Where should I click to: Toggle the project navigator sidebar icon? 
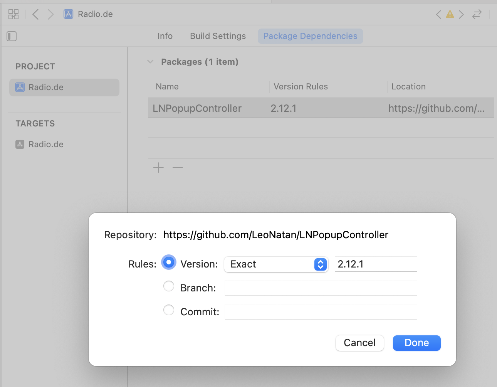tap(12, 36)
